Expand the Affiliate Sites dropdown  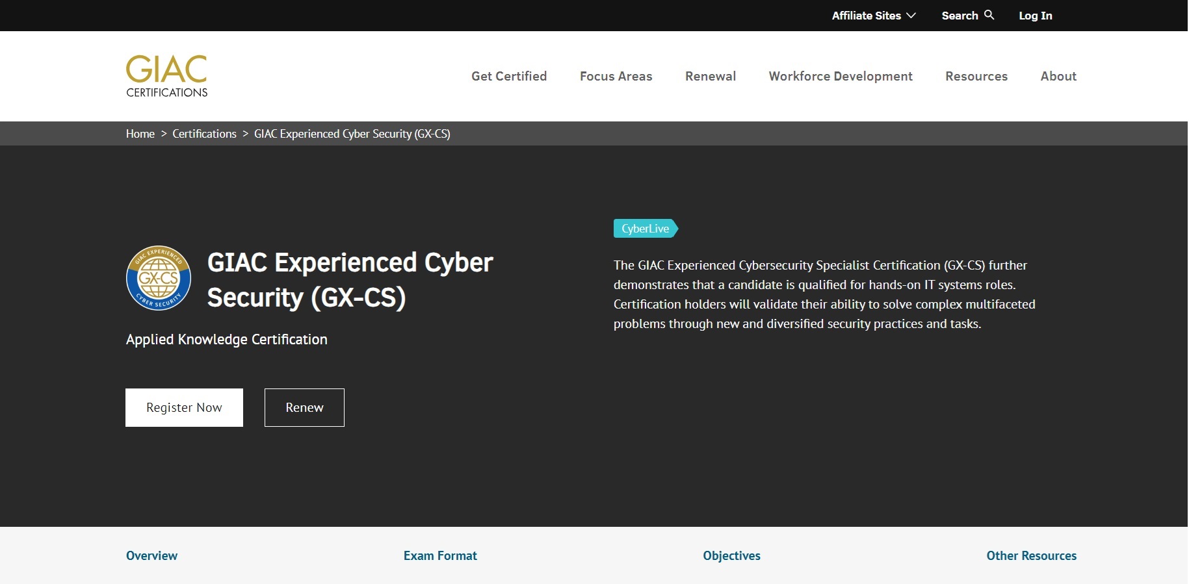(874, 16)
